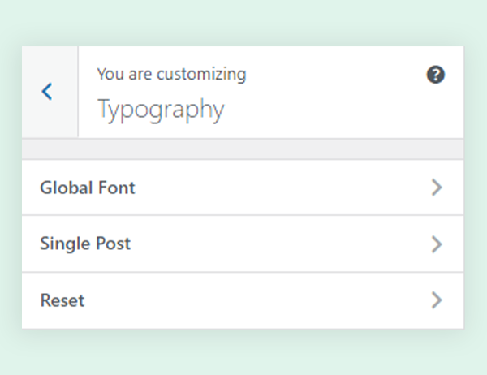Select the "Single Post" text label
The image size is (487, 375).
click(85, 244)
